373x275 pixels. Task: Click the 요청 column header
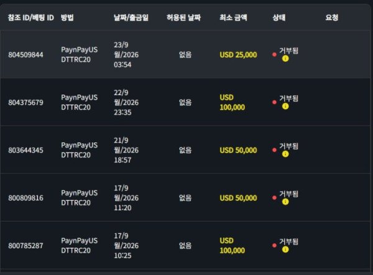pos(332,17)
